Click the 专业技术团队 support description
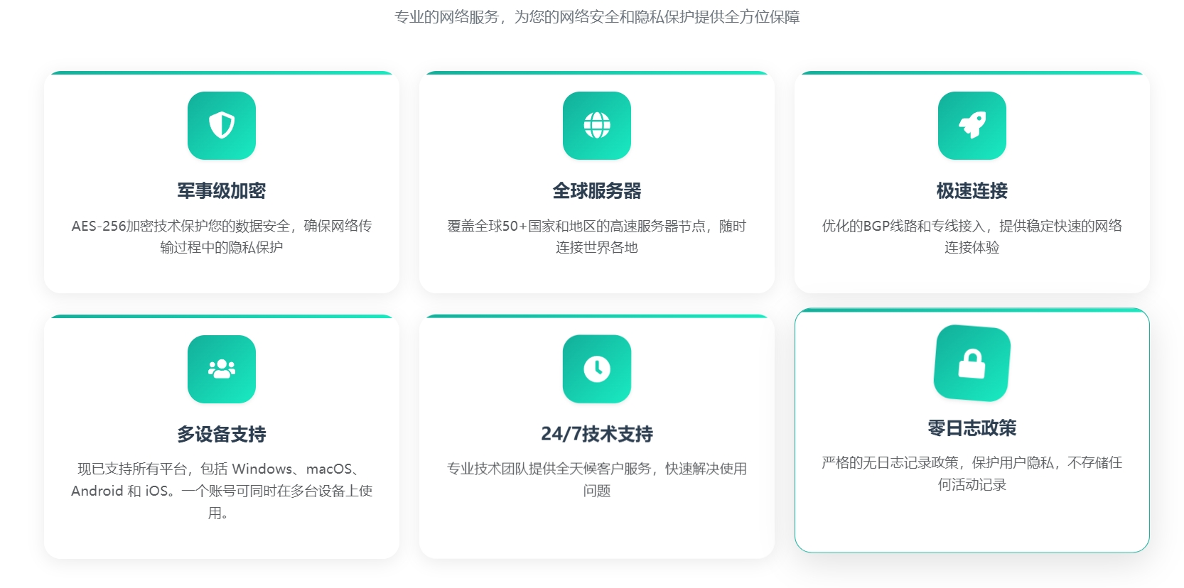This screenshot has width=1184, height=588. [x=597, y=479]
